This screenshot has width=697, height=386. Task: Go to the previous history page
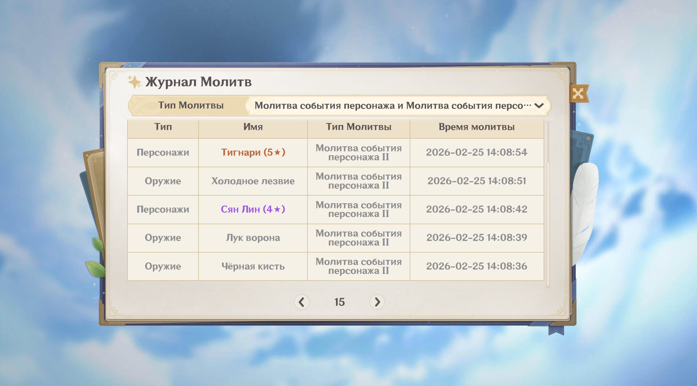(x=302, y=302)
